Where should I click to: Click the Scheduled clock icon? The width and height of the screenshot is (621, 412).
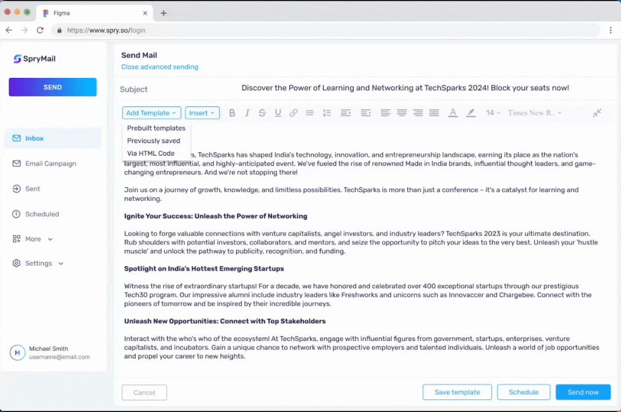[x=16, y=214]
